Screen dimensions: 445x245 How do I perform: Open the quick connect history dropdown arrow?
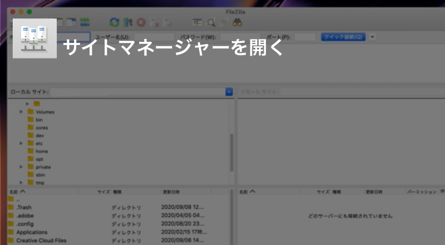pos(372,37)
